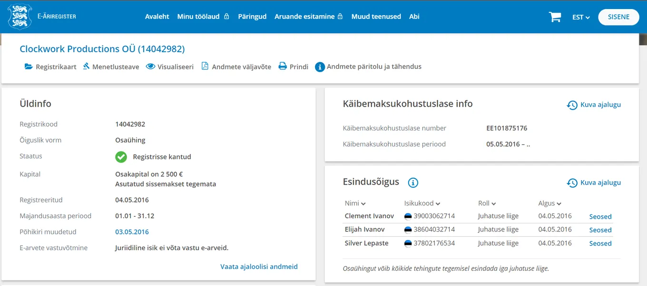Click the name Silver Lepaste
Screen dimensions: 647x286
coord(366,243)
